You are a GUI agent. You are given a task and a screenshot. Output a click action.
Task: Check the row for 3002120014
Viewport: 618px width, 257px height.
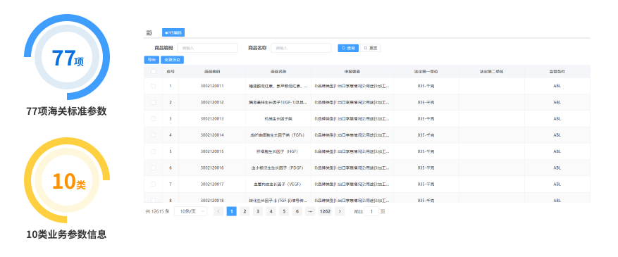pos(154,135)
